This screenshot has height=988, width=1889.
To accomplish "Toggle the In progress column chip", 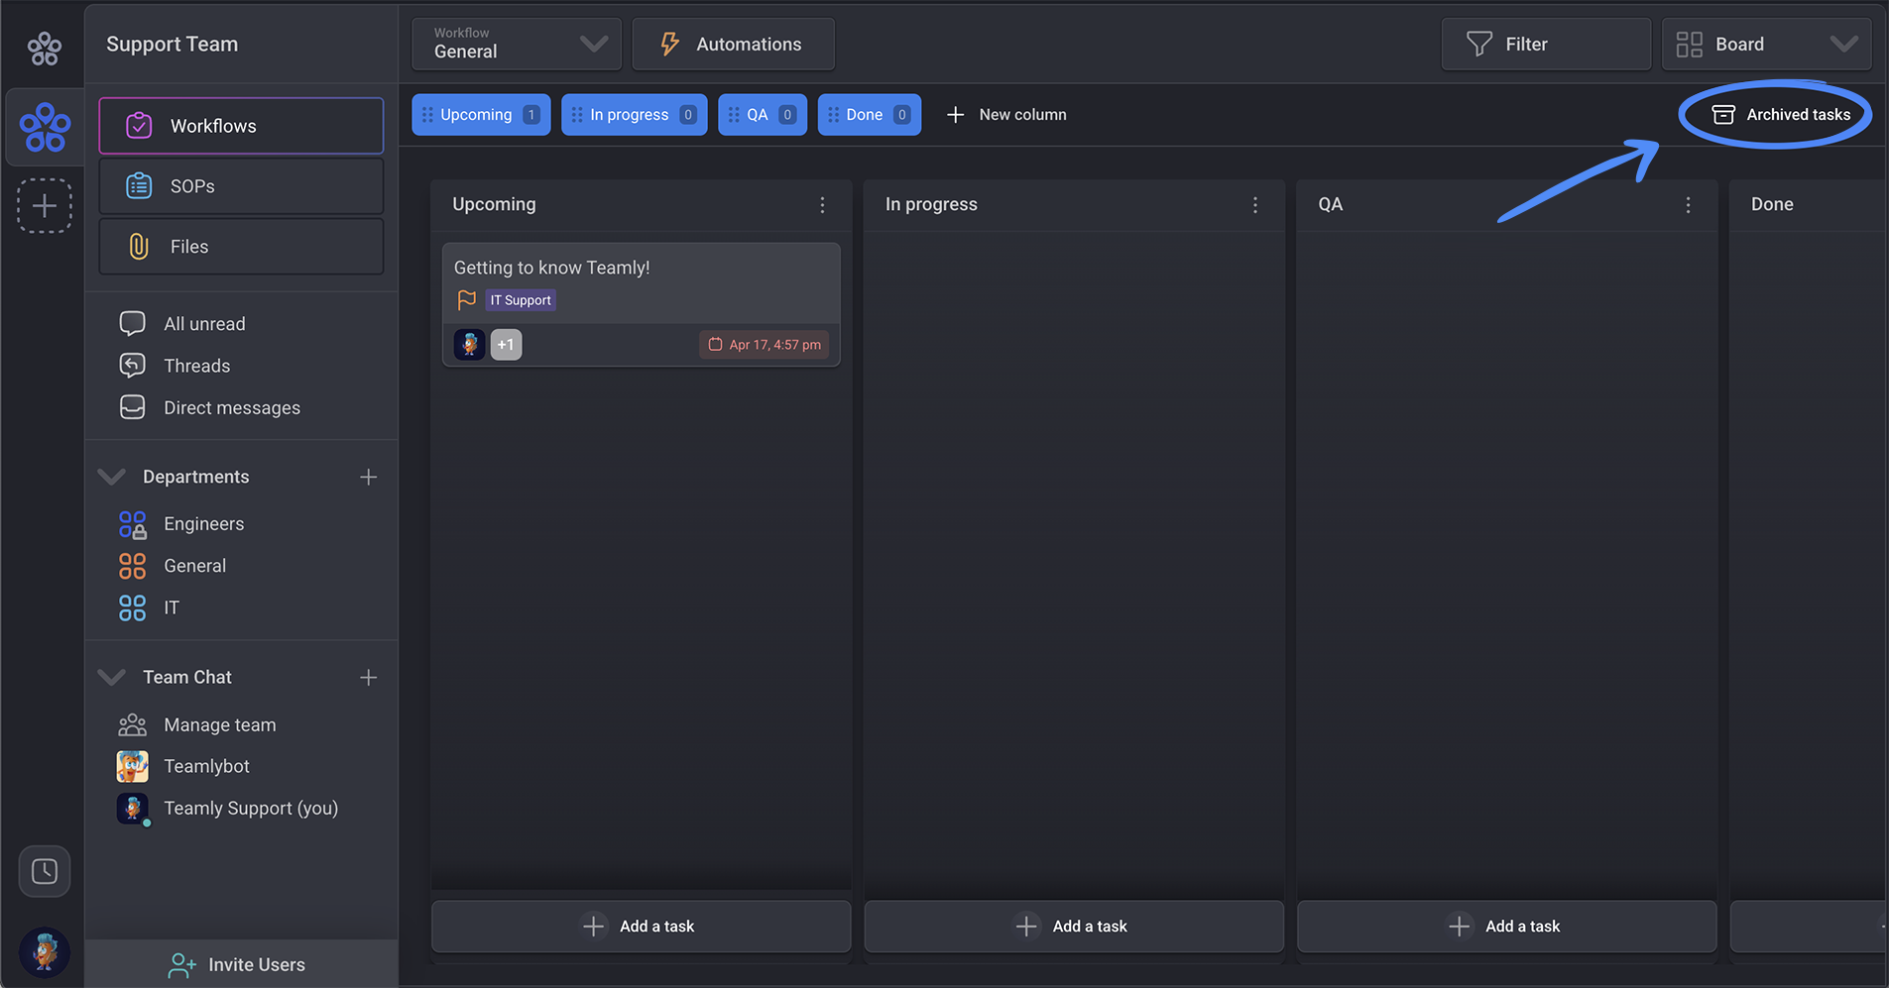I will point(634,115).
